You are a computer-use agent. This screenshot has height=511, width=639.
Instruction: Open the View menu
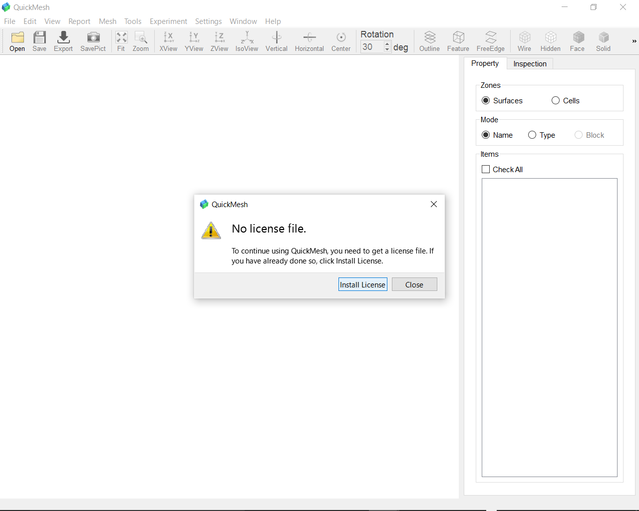(x=52, y=21)
